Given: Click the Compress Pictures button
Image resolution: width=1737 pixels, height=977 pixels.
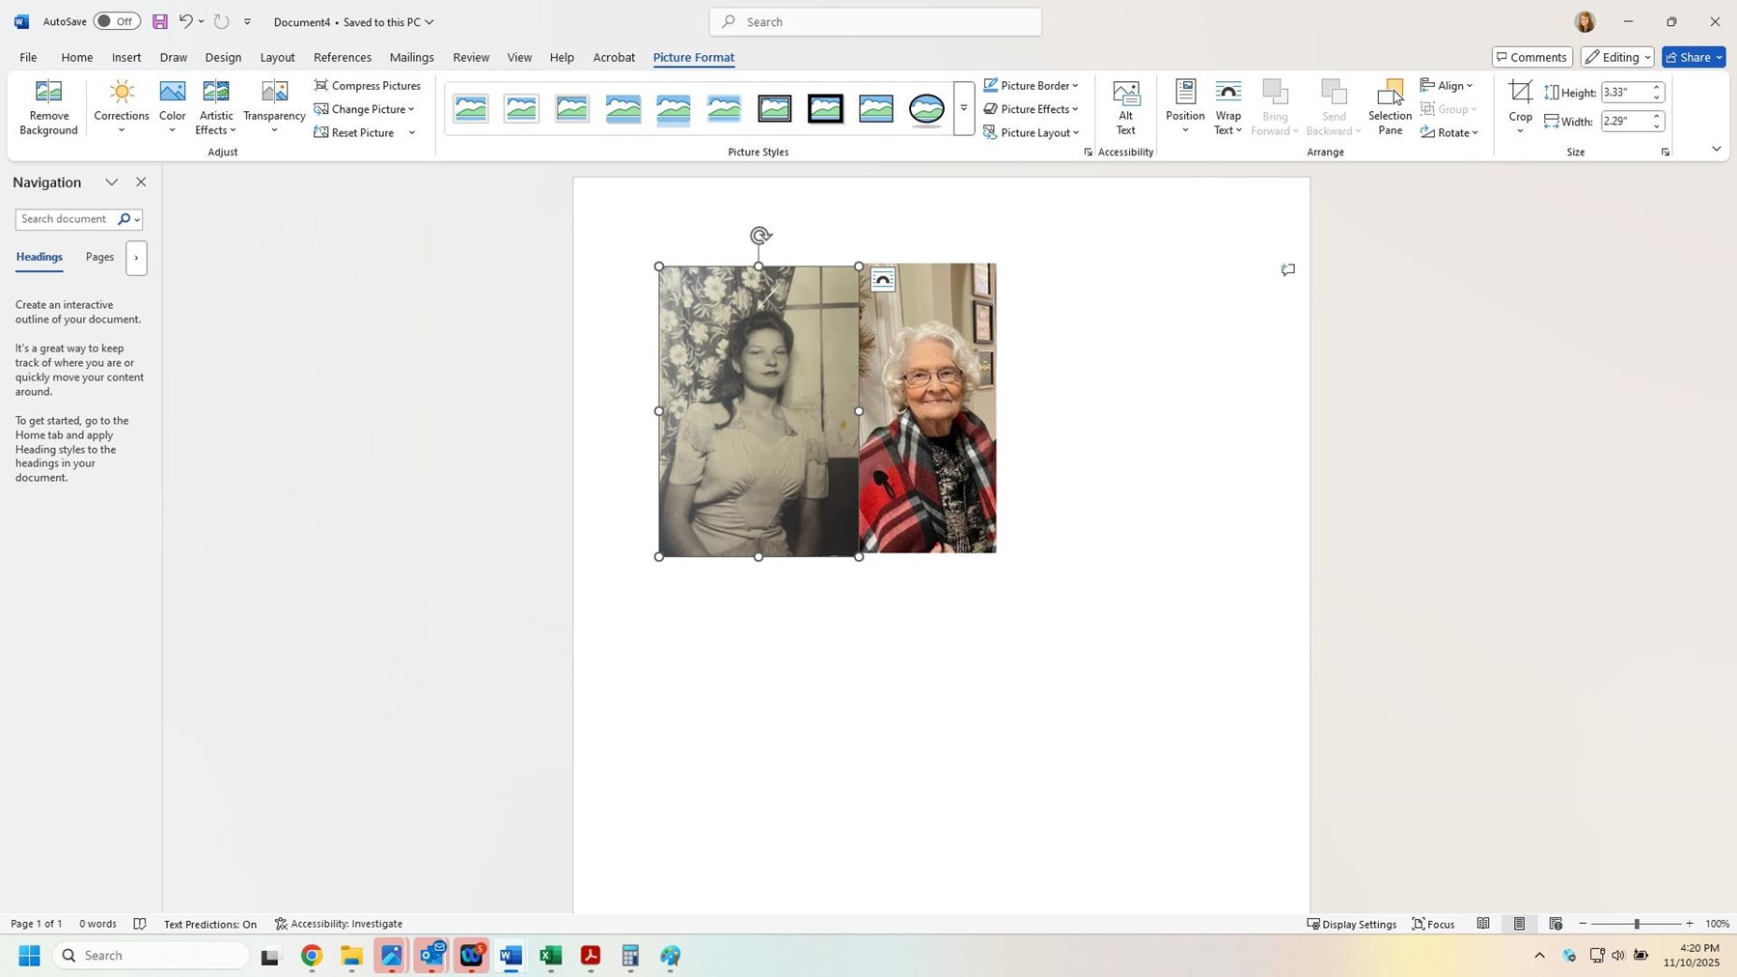Looking at the screenshot, I should (368, 85).
